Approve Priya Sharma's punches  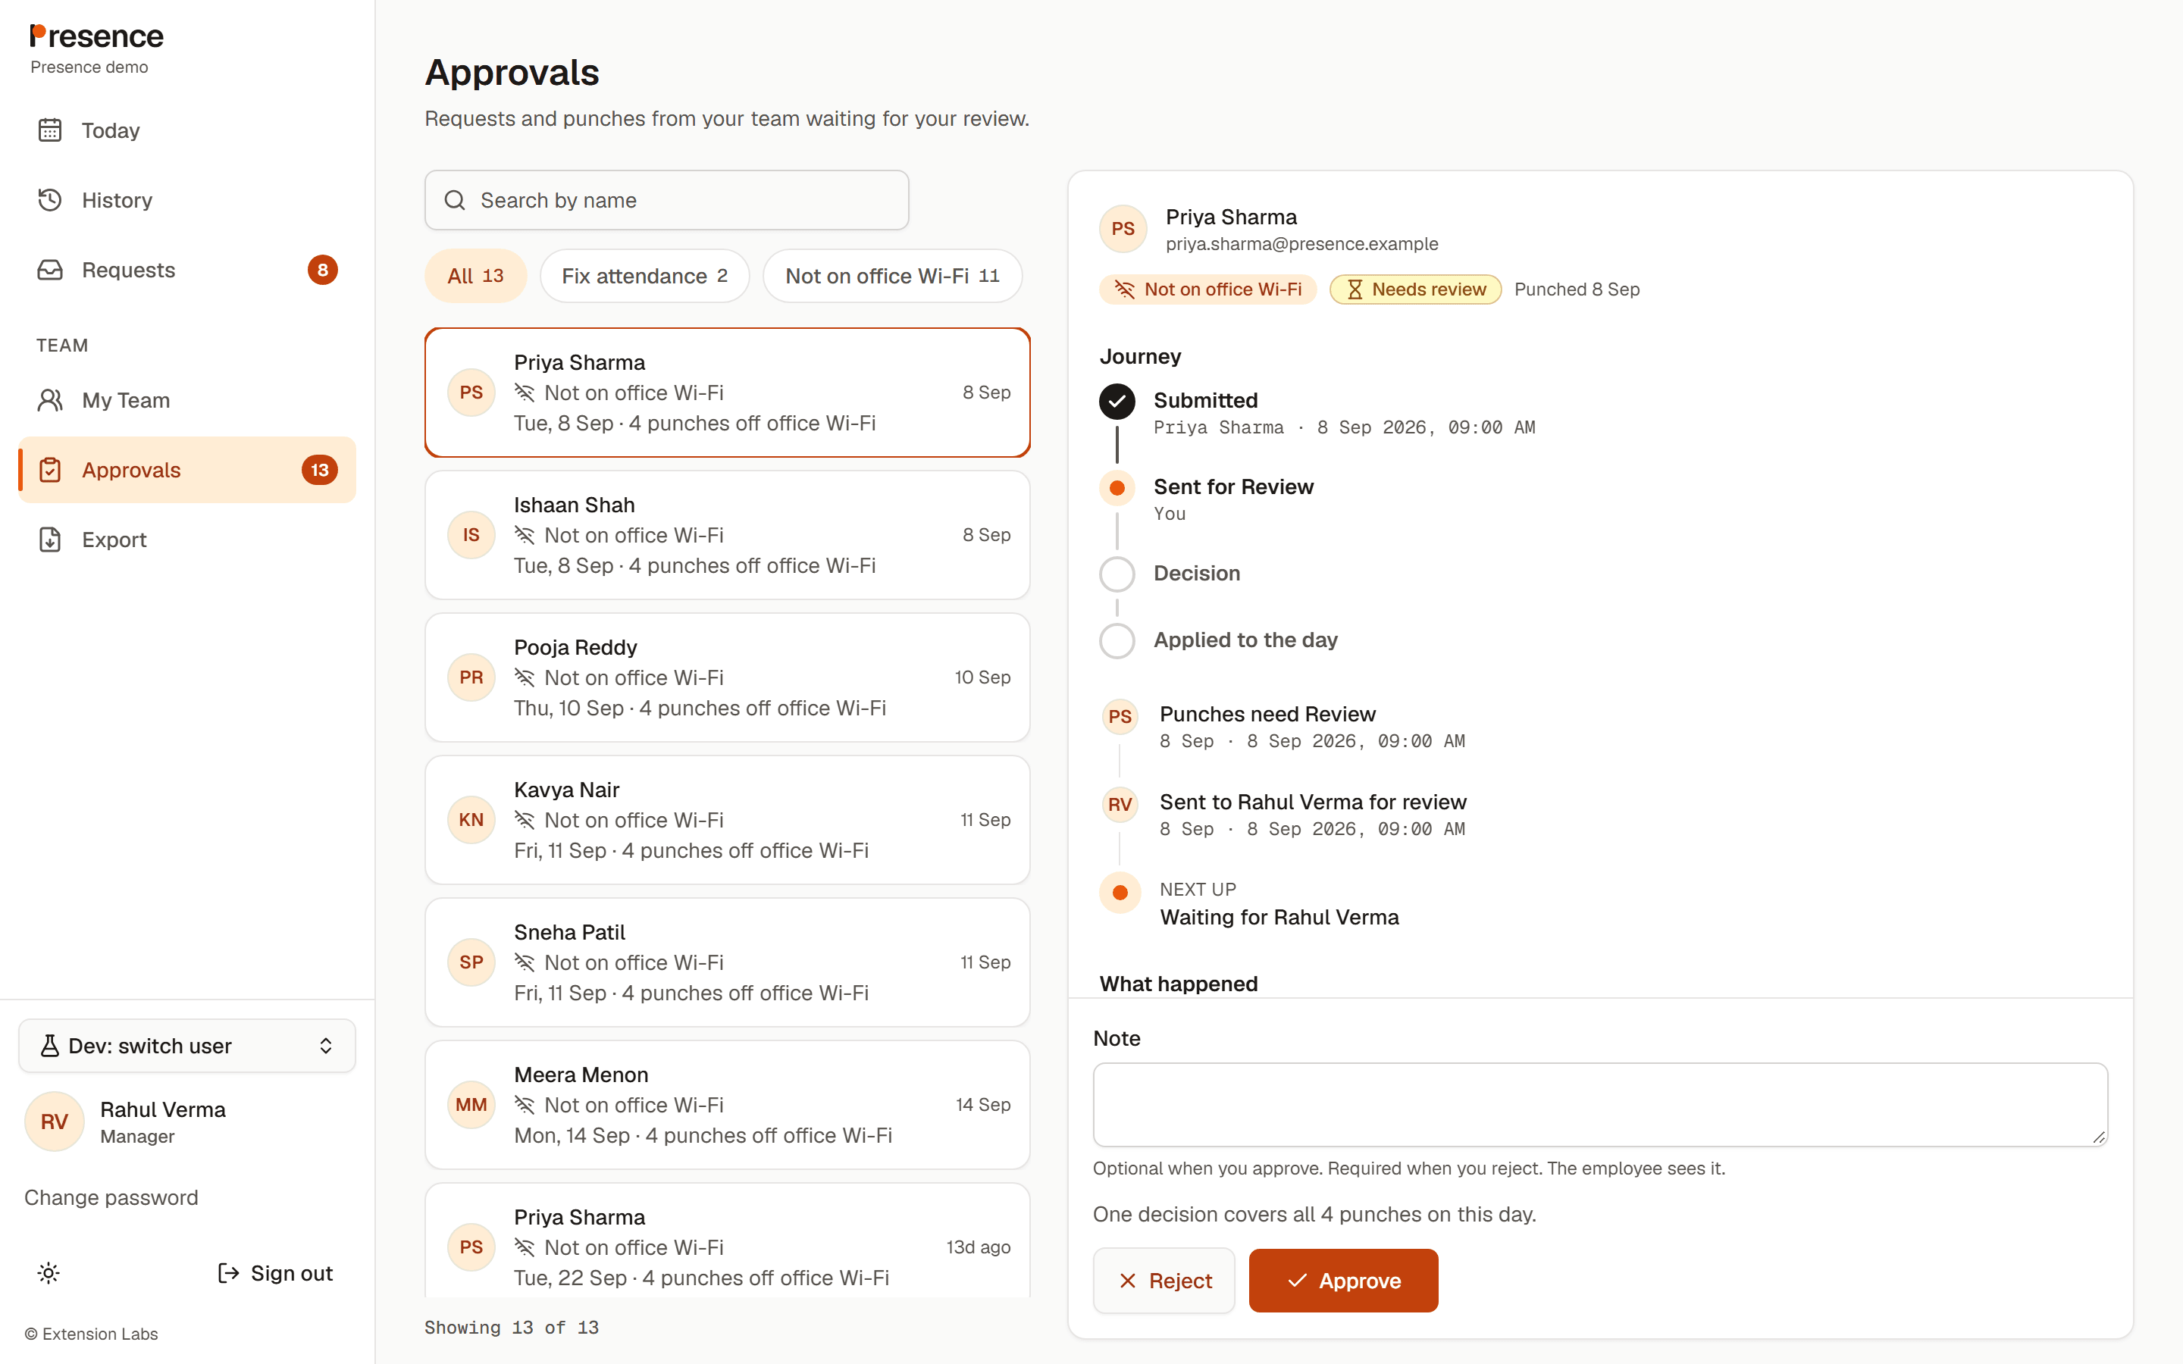pos(1343,1280)
